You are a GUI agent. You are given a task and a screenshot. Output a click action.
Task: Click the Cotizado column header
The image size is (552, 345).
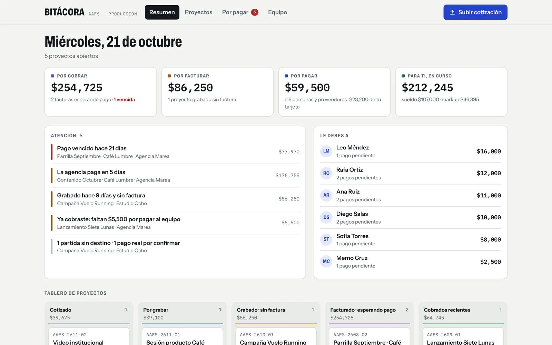pos(89,313)
